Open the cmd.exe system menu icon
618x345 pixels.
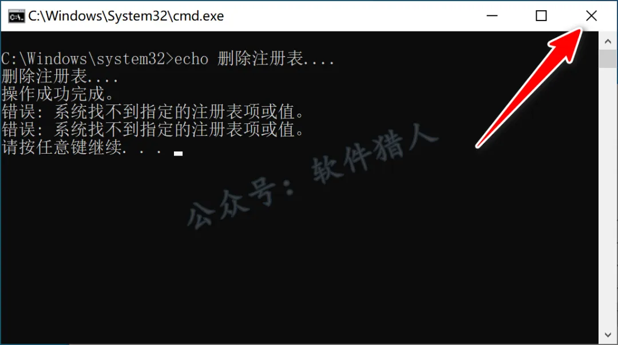pos(17,17)
